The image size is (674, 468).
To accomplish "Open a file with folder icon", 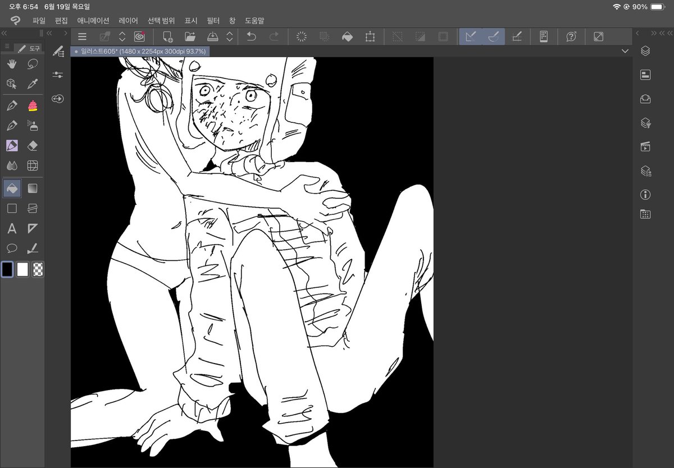I will 190,37.
